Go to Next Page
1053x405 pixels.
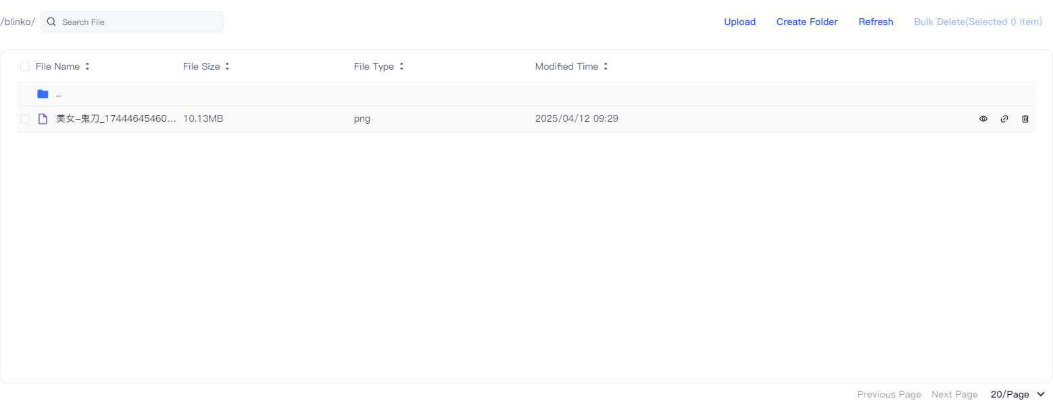pos(954,394)
